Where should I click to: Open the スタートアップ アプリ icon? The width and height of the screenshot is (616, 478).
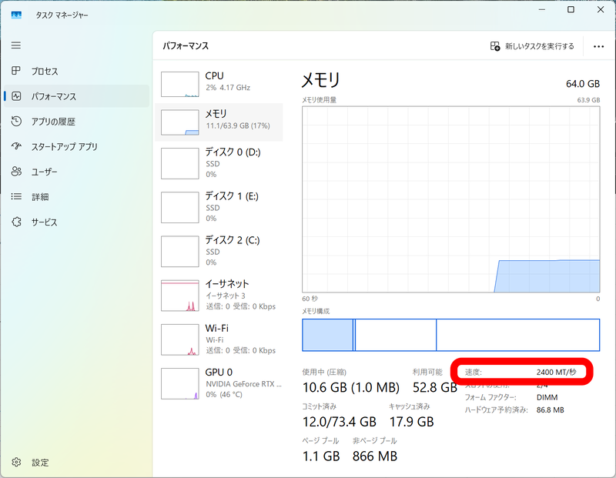coord(16,146)
